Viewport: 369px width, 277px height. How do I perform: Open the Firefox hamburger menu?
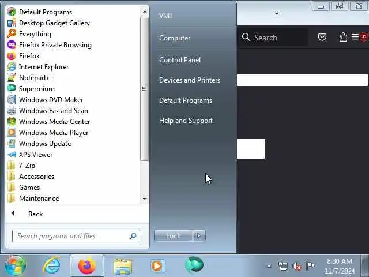click(355, 37)
